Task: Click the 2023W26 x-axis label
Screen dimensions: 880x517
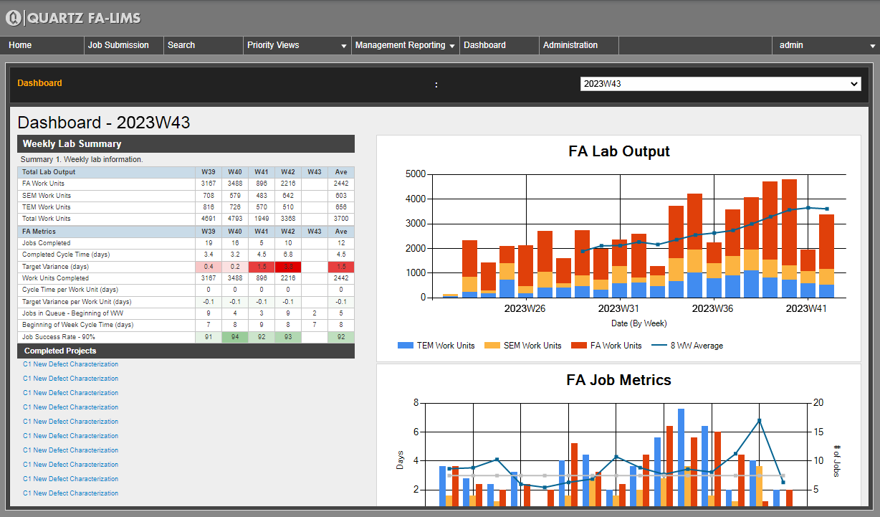Action: pos(525,309)
